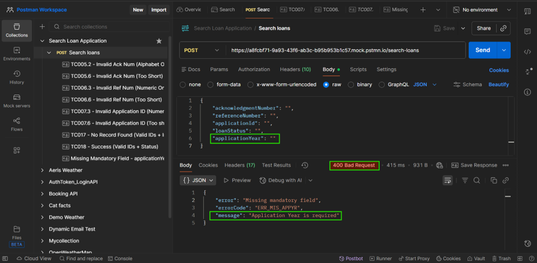Image resolution: width=537 pixels, height=263 pixels.
Task: Click the Share button
Action: click(x=483, y=29)
